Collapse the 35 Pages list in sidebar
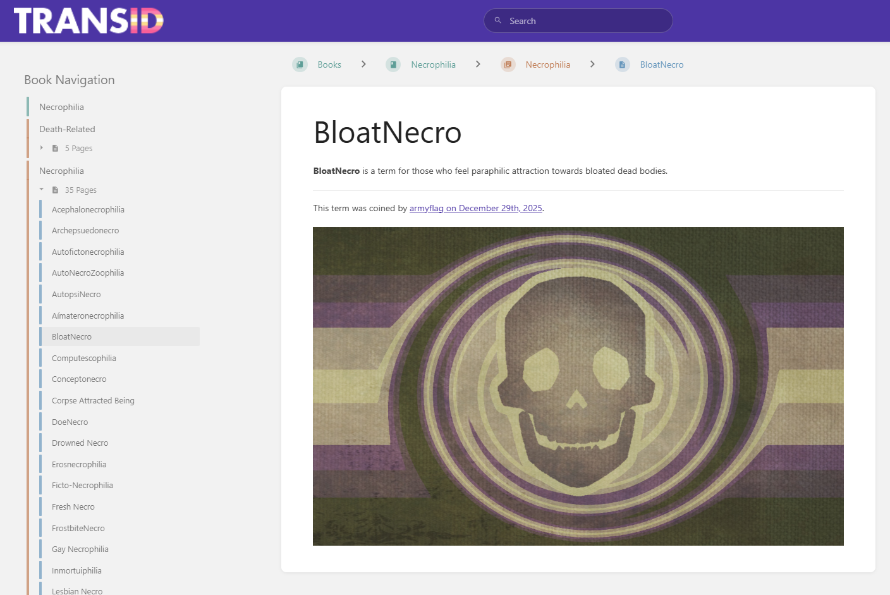 click(x=42, y=190)
